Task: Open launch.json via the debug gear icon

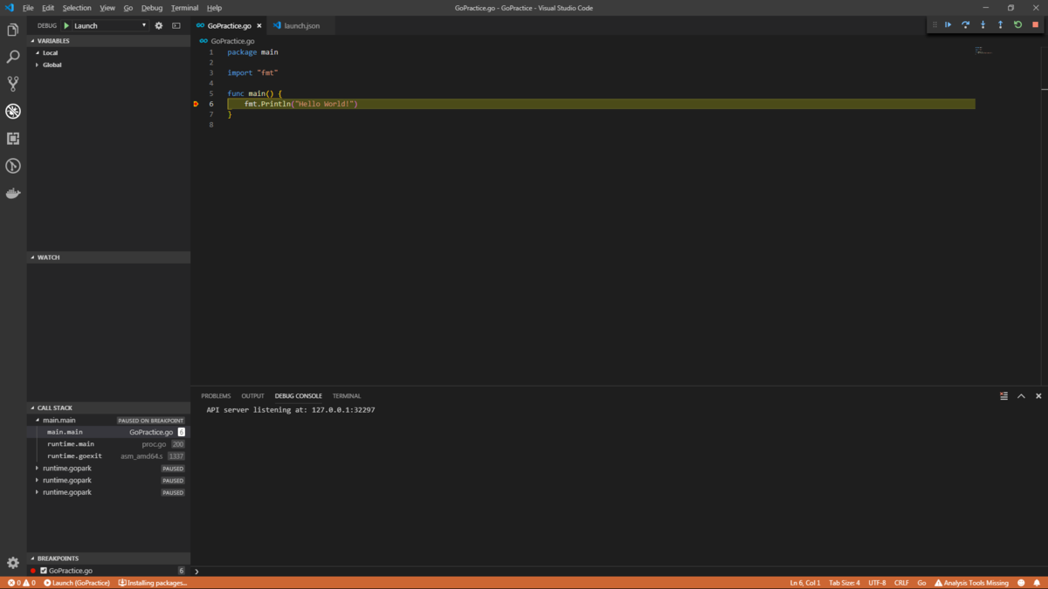Action: (159, 25)
